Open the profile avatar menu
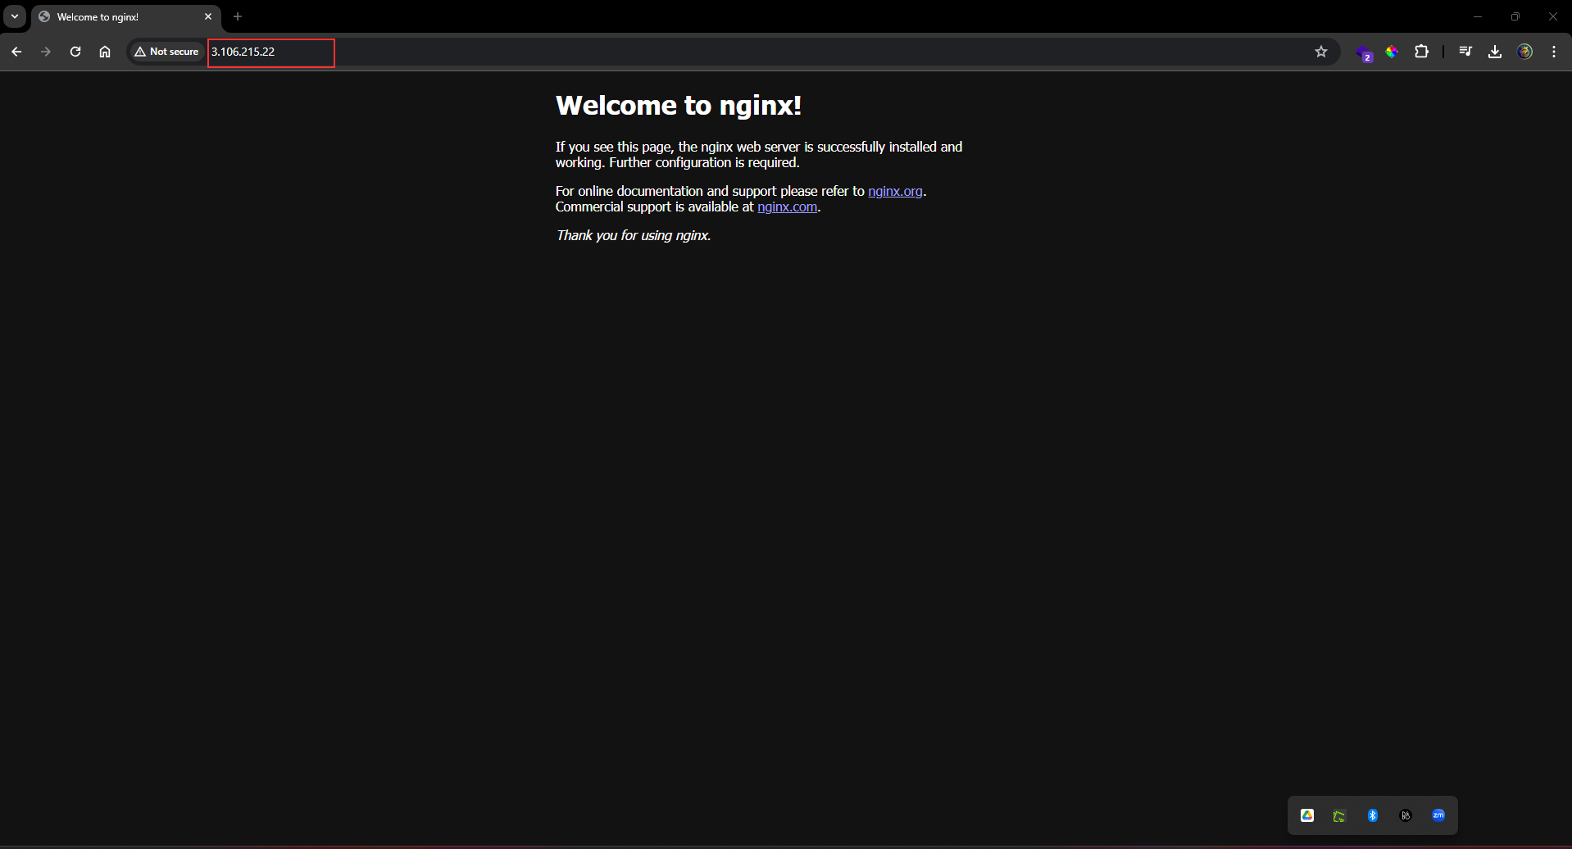The image size is (1572, 849). pyautogui.click(x=1524, y=52)
